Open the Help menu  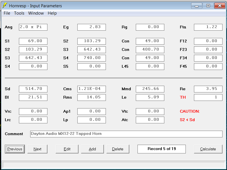(x=52, y=13)
